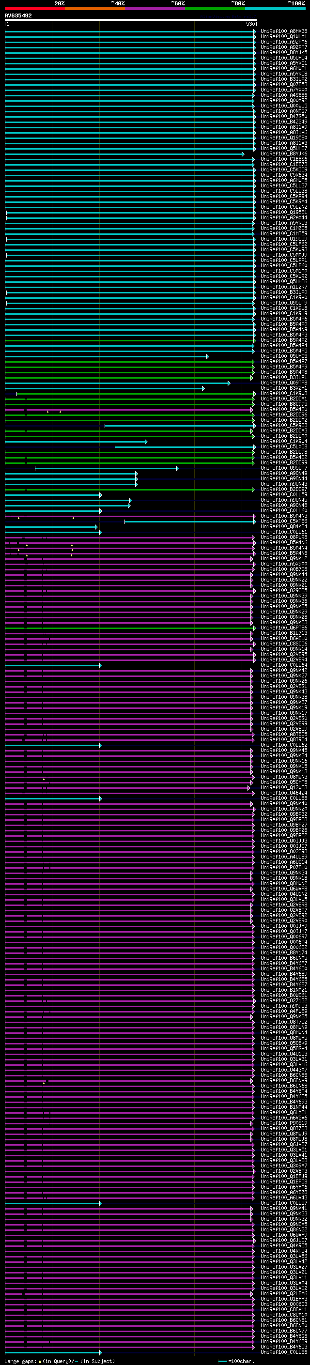This screenshot has width=310, height=1365.
Task: Click the label UniRef100_C5LU37
Action: point(283,185)
